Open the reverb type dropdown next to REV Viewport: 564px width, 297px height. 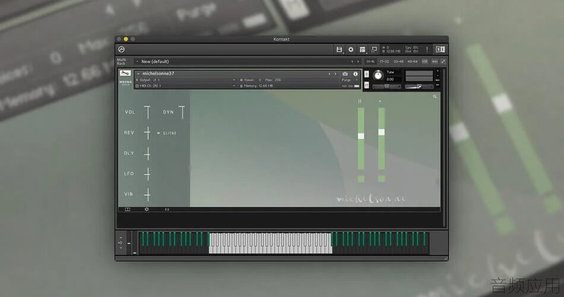pyautogui.click(x=167, y=133)
